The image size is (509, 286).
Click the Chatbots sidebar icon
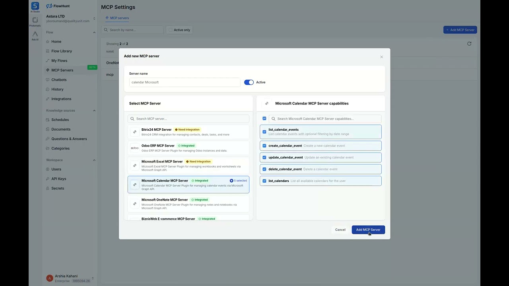pos(48,79)
